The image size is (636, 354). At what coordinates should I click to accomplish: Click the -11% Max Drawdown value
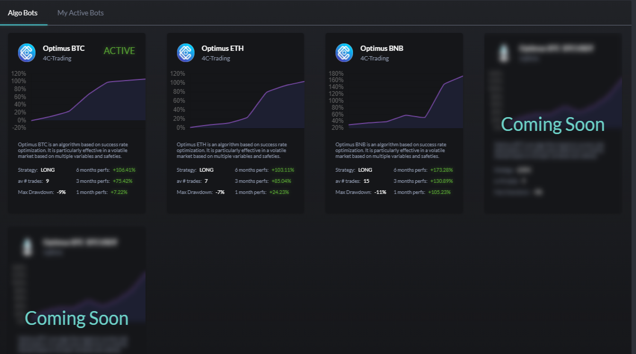point(380,191)
